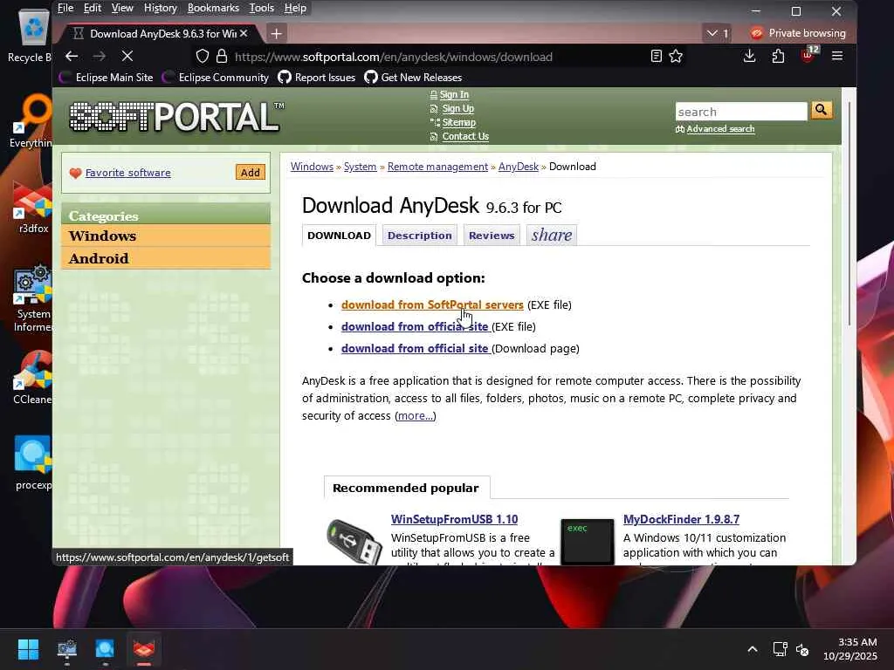
Task: Select the Android category
Action: click(x=165, y=258)
